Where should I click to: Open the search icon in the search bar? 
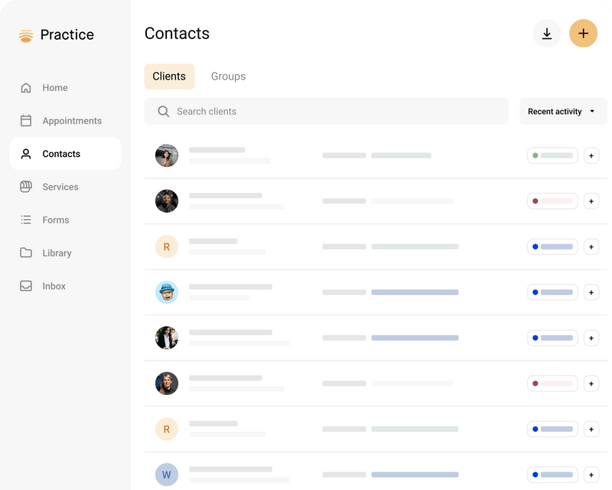point(163,111)
